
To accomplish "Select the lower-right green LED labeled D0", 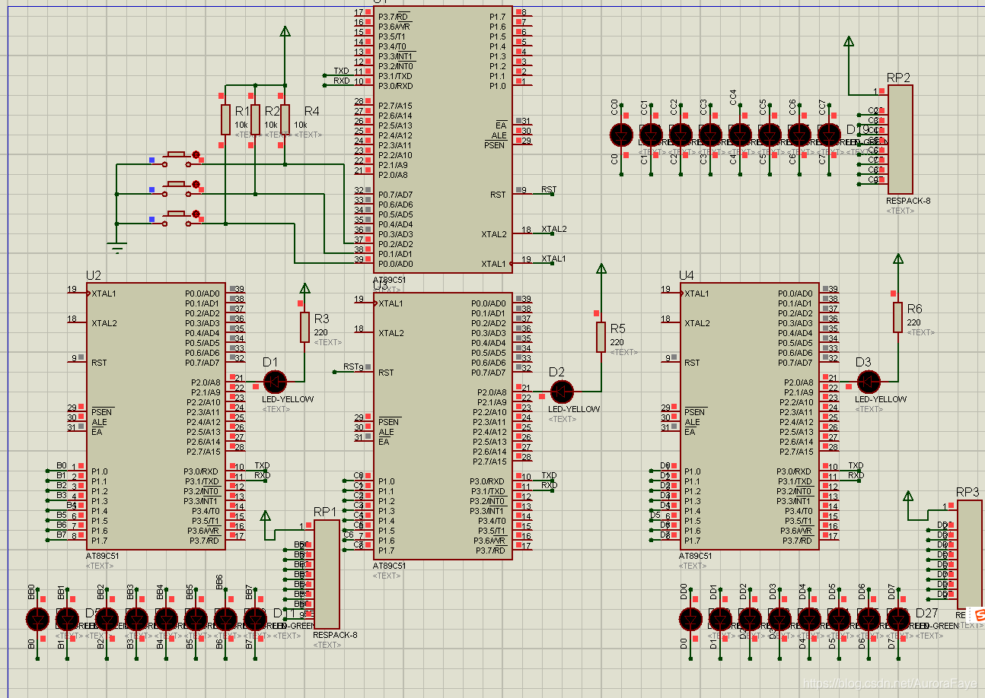I will click(690, 619).
